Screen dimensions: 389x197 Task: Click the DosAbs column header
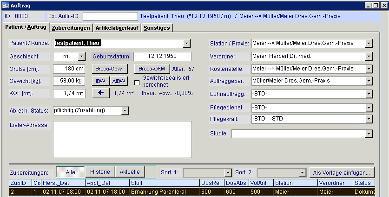click(x=237, y=183)
